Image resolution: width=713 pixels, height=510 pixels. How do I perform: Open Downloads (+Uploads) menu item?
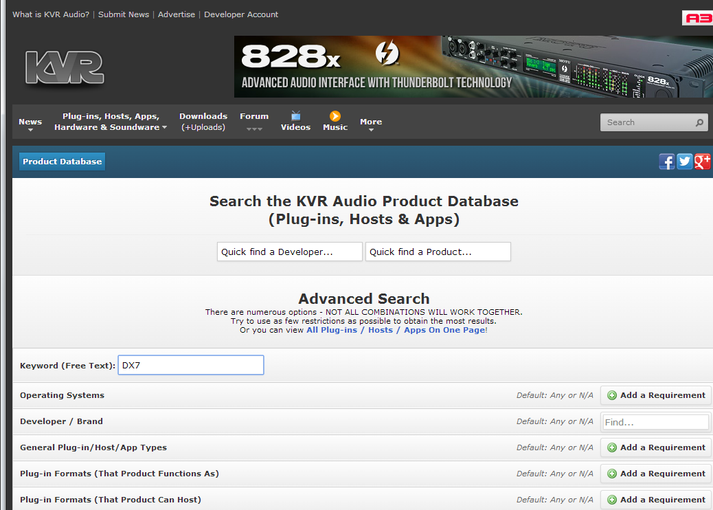coord(203,122)
